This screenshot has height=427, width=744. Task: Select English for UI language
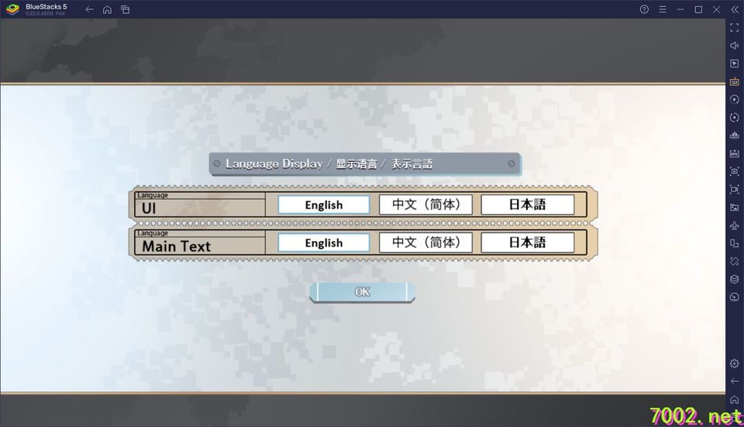[324, 205]
